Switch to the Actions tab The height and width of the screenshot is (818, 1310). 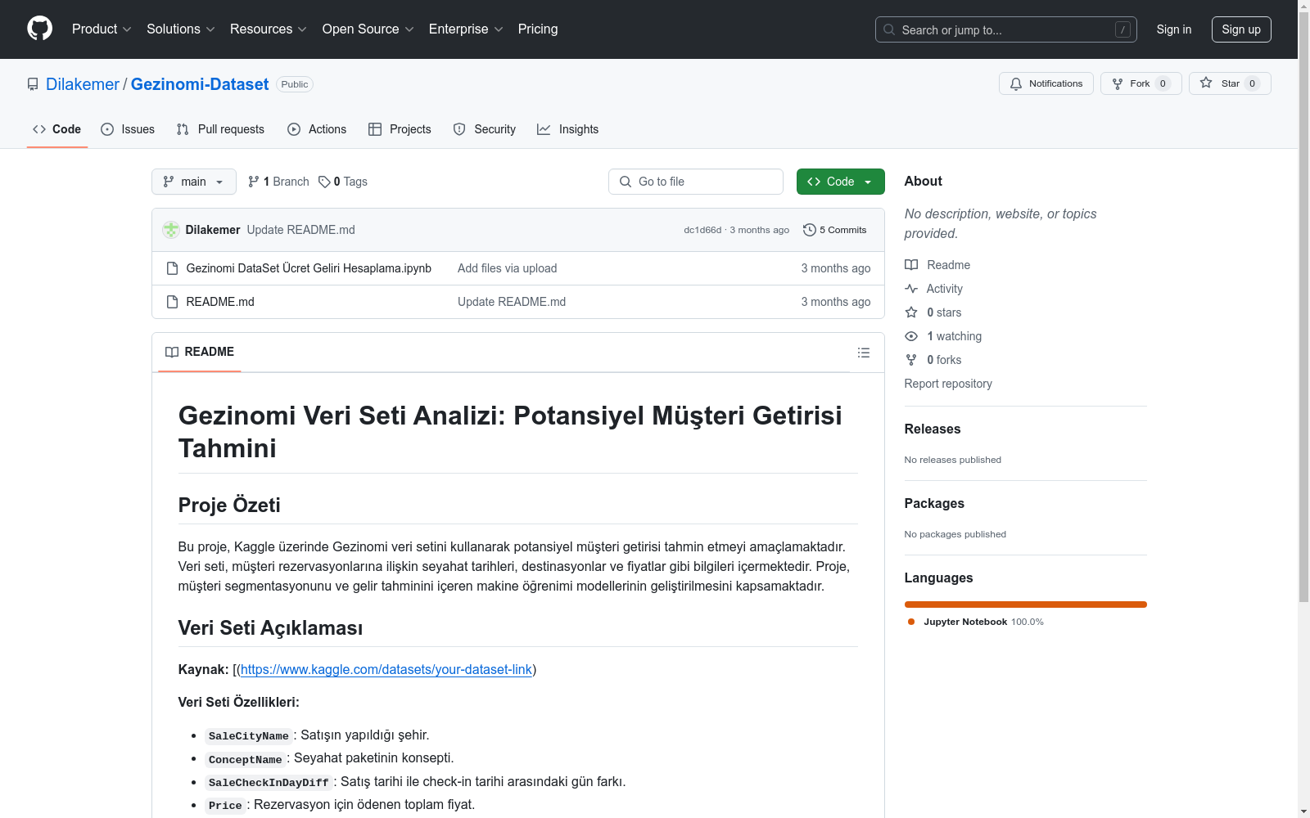pyautogui.click(x=317, y=129)
